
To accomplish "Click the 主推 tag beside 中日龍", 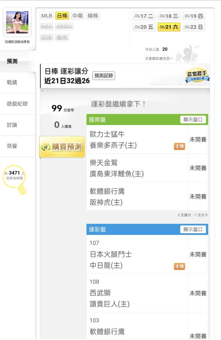I will [x=179, y=267].
